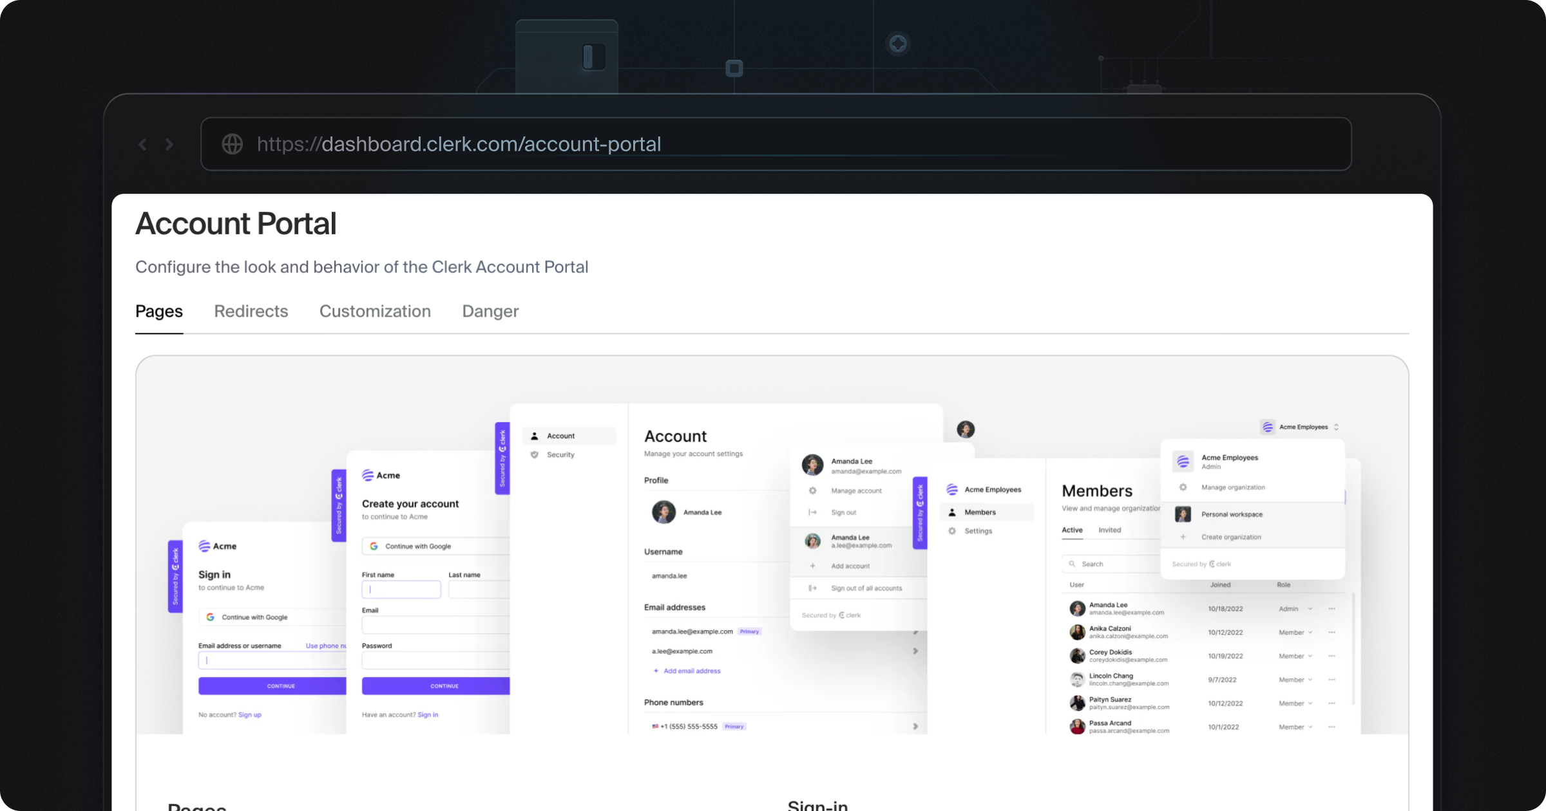The width and height of the screenshot is (1546, 811).
Task: Click more options dots for Amanda Lee
Action: point(1331,609)
